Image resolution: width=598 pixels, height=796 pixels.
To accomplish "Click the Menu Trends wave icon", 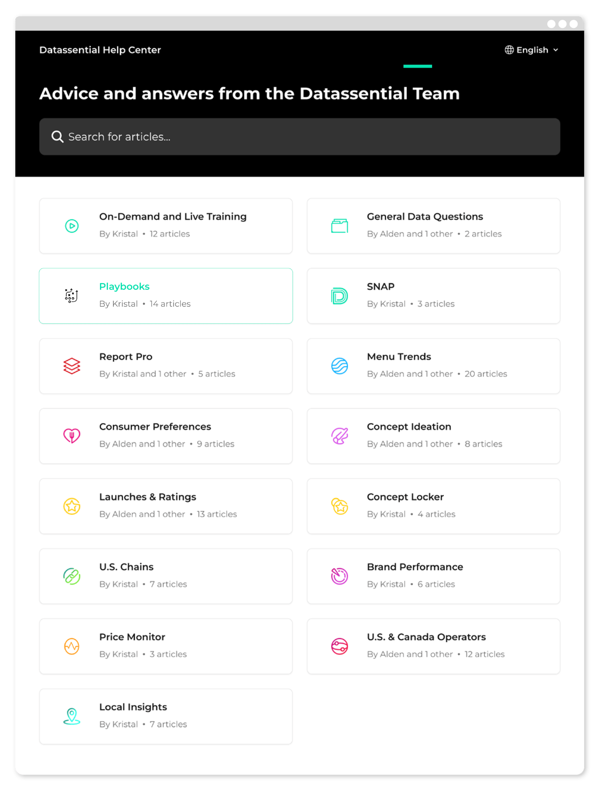I will pos(339,366).
